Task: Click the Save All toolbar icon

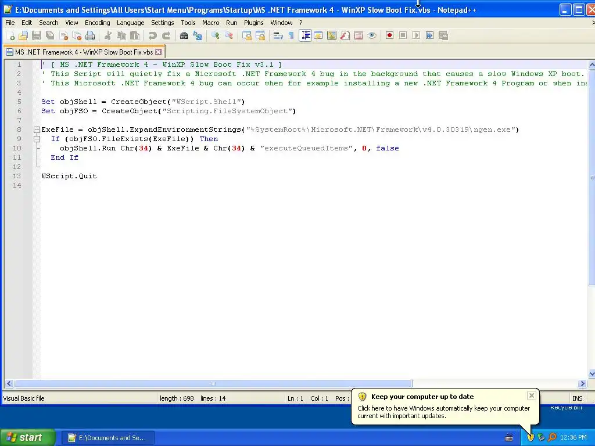Action: coord(50,35)
